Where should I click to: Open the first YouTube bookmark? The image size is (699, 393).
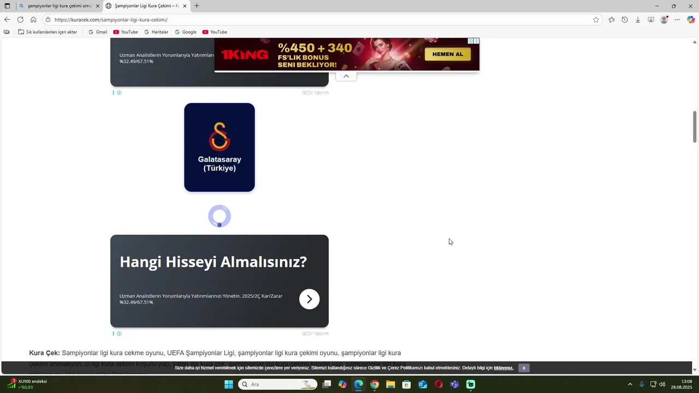125,32
